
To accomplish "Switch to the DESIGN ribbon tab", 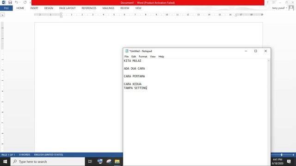I will [x=49, y=8].
